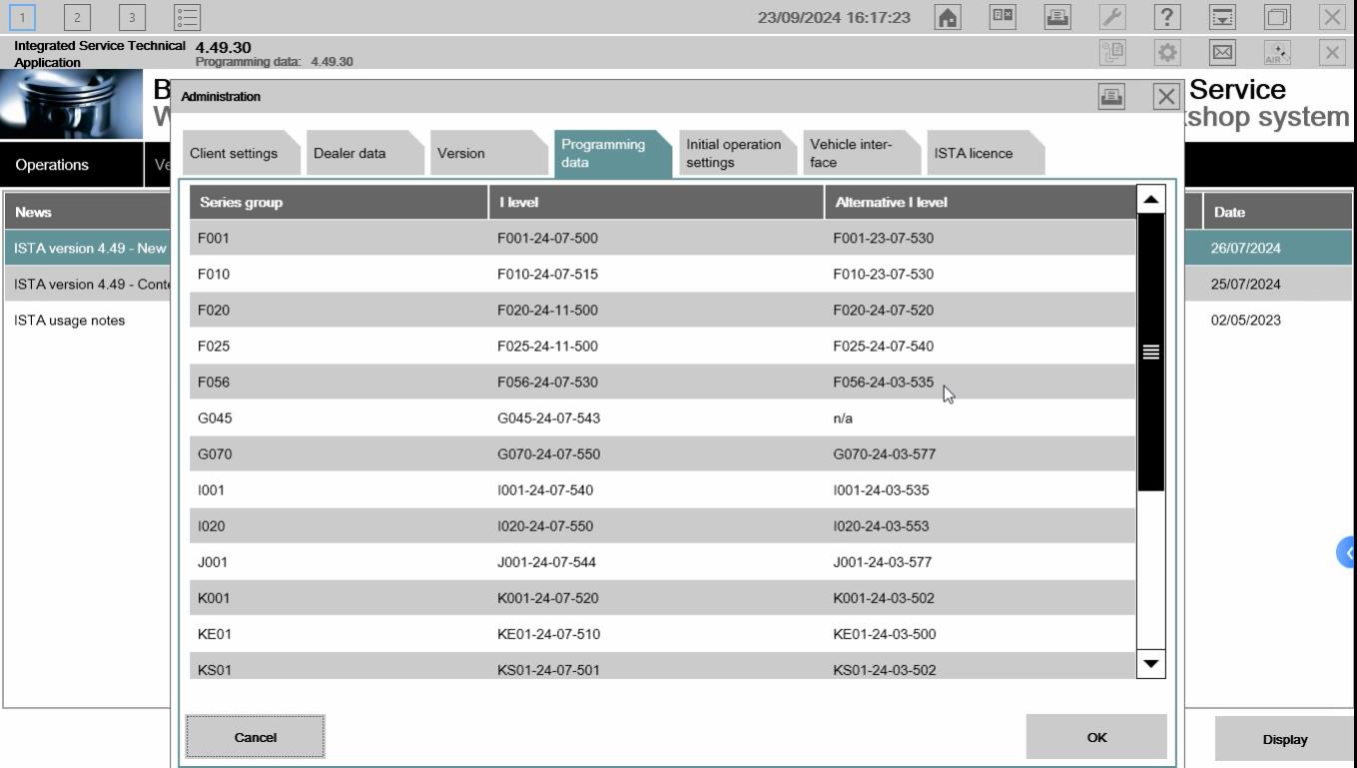Click the Cancel button

point(255,737)
